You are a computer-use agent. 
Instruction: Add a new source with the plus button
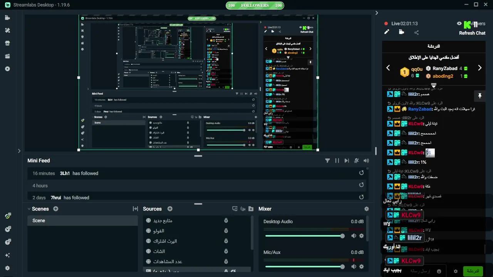170,209
